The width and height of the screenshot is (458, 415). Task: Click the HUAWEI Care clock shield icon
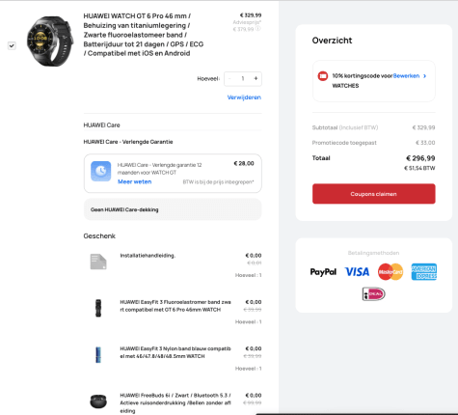click(x=101, y=171)
